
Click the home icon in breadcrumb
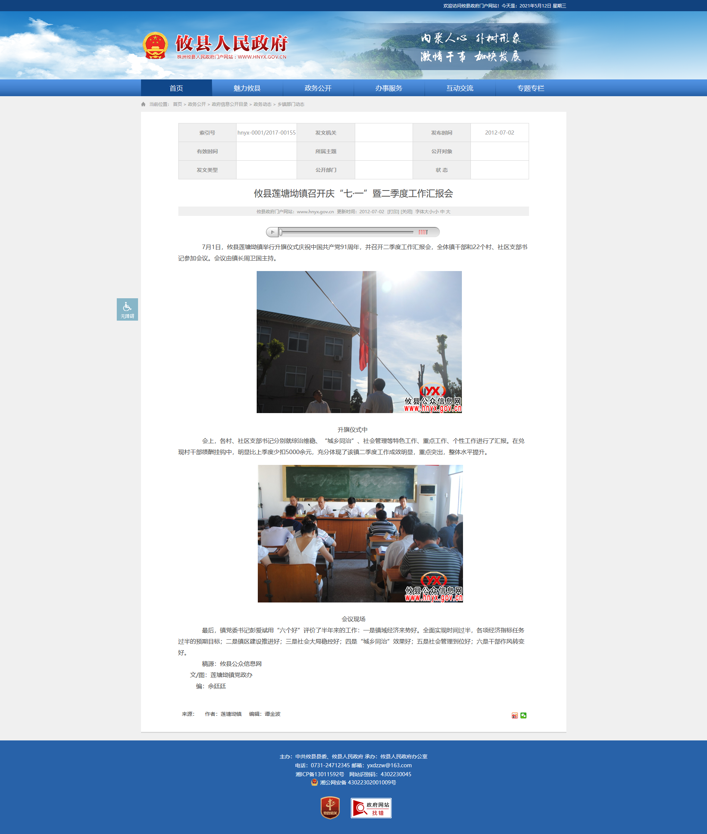144,104
